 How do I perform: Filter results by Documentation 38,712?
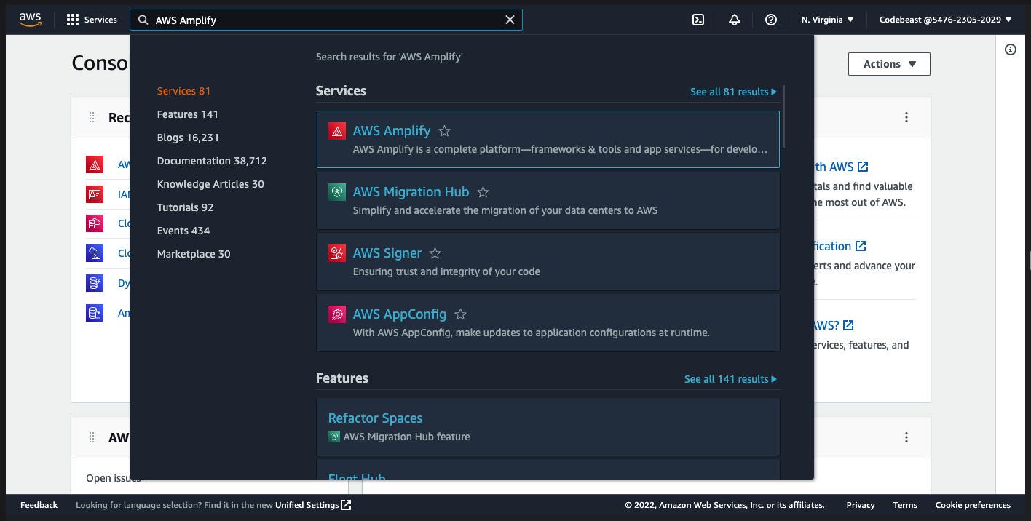point(212,161)
